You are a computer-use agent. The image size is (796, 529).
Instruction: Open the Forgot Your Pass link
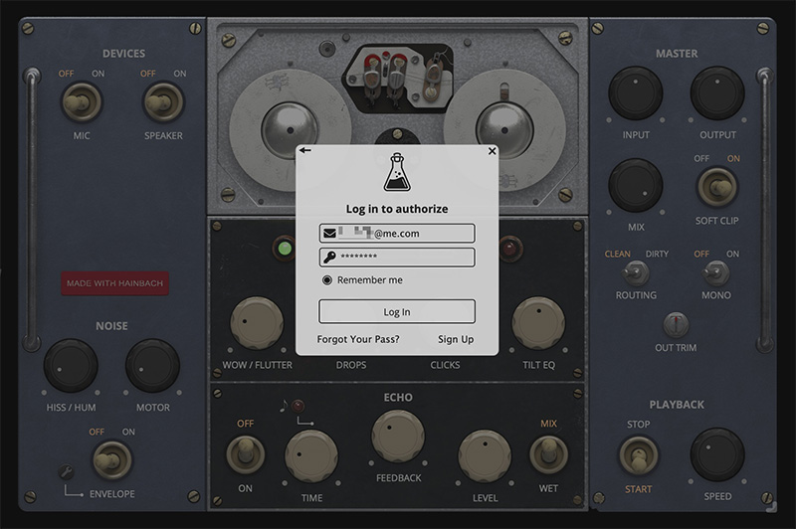tap(358, 339)
